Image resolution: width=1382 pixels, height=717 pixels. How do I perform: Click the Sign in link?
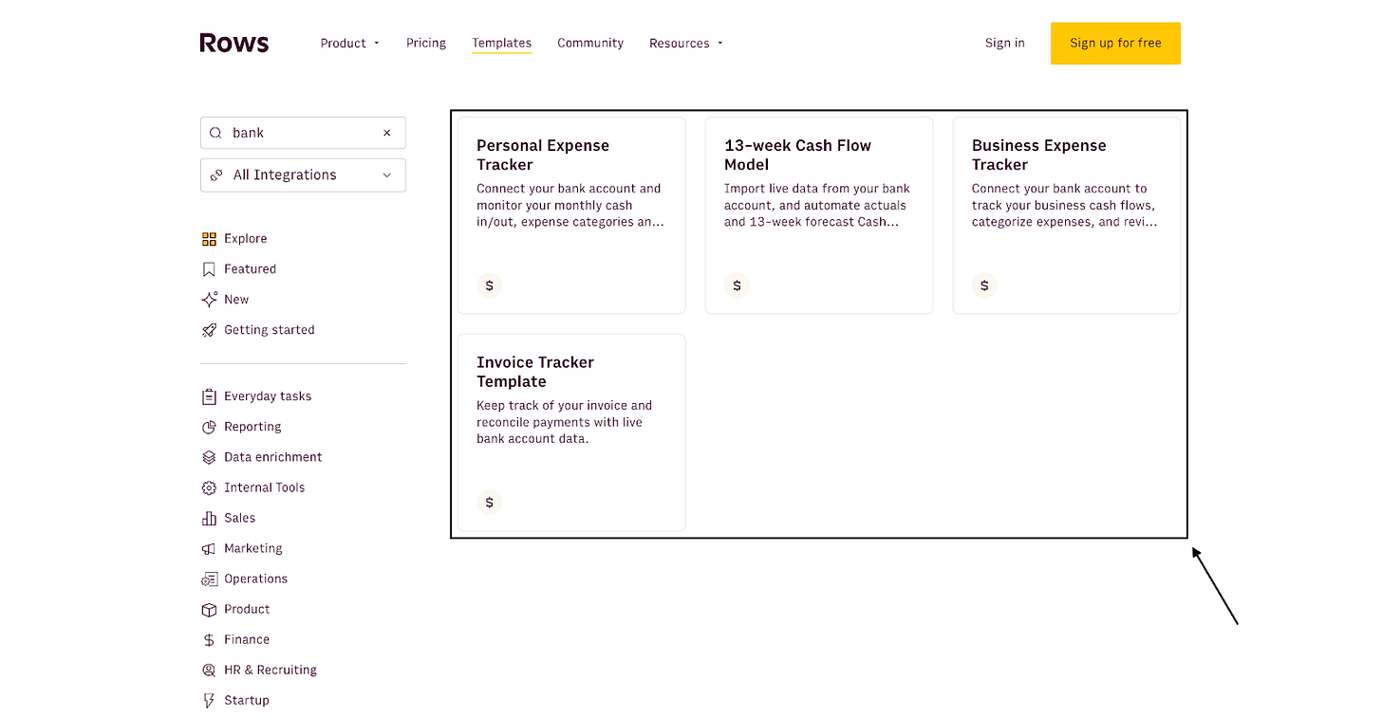[x=1004, y=43]
